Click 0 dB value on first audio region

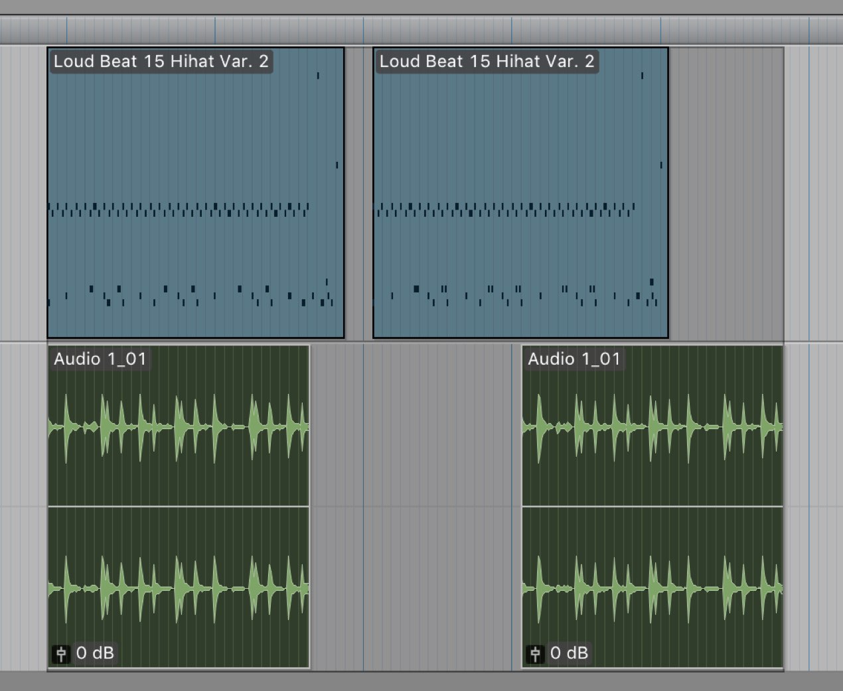click(x=95, y=653)
